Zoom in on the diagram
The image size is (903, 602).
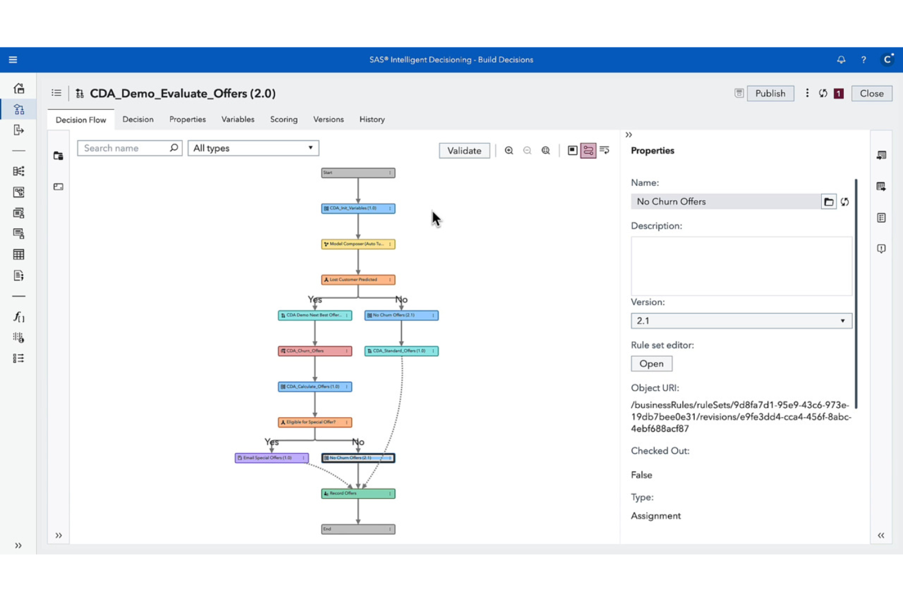[509, 151]
